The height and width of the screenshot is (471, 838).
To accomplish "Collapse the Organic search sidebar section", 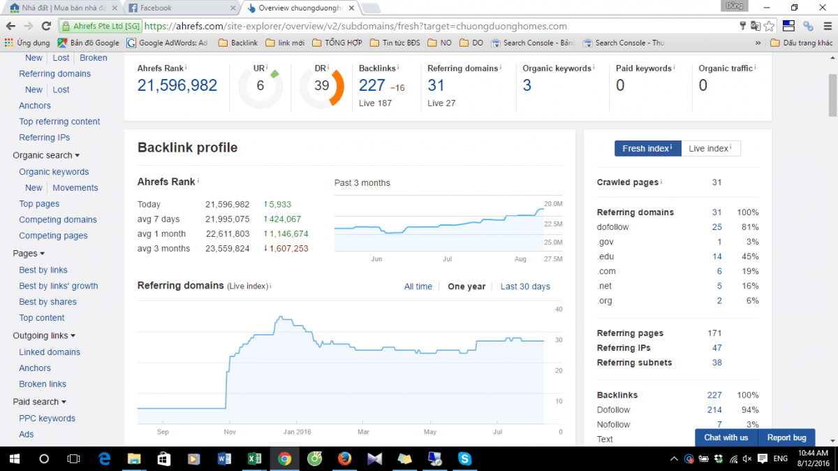I will (x=46, y=155).
